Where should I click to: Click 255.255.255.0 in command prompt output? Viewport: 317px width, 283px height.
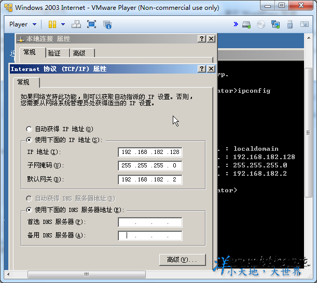(x=260, y=165)
